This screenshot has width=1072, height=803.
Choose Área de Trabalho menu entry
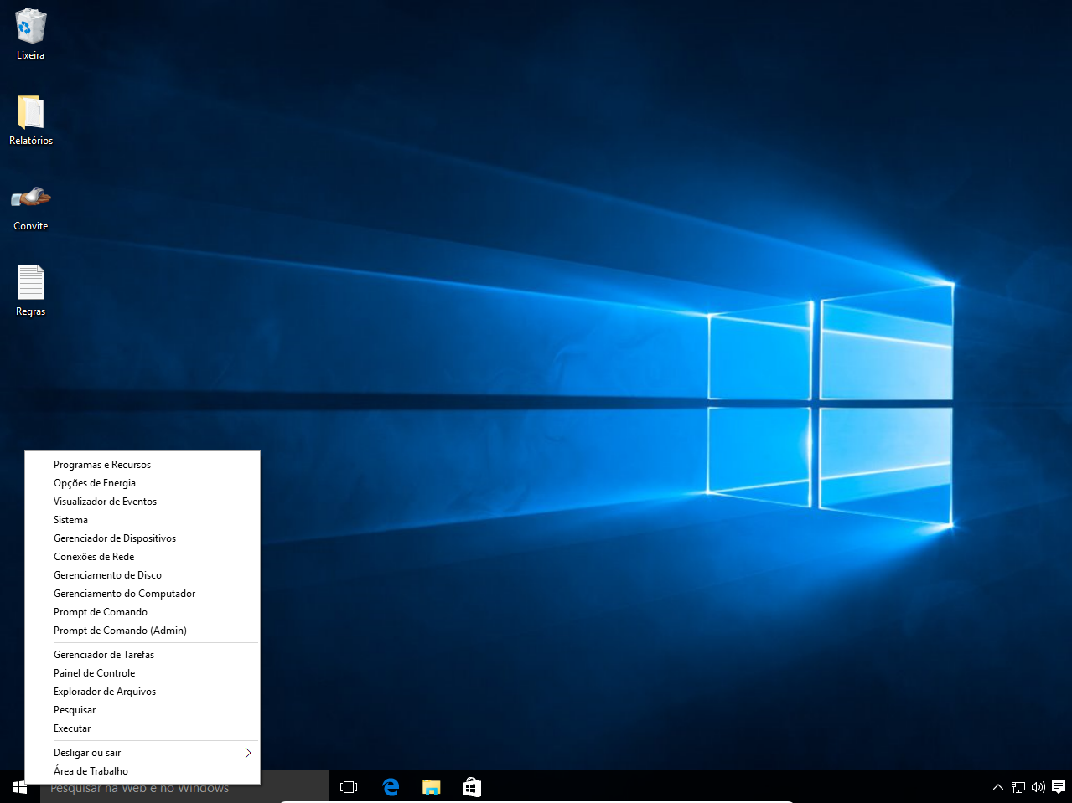[142, 771]
